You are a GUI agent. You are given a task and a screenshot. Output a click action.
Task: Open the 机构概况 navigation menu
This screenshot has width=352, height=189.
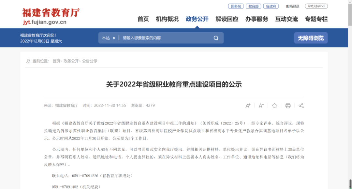click(x=167, y=19)
